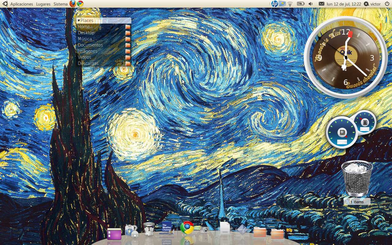Click the Ubuntu logo in the top panel
392x245 pixels.
[x=5, y=4]
